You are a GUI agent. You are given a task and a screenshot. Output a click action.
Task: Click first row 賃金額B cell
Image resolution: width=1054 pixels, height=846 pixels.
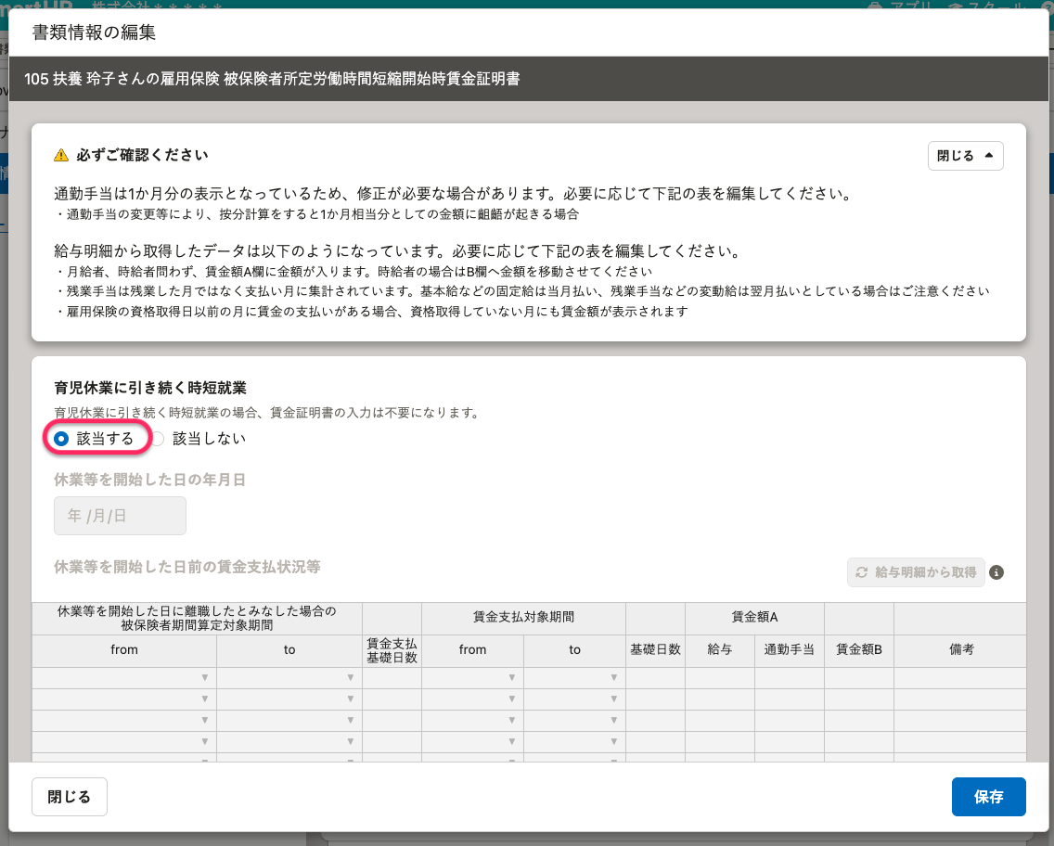[x=858, y=678]
